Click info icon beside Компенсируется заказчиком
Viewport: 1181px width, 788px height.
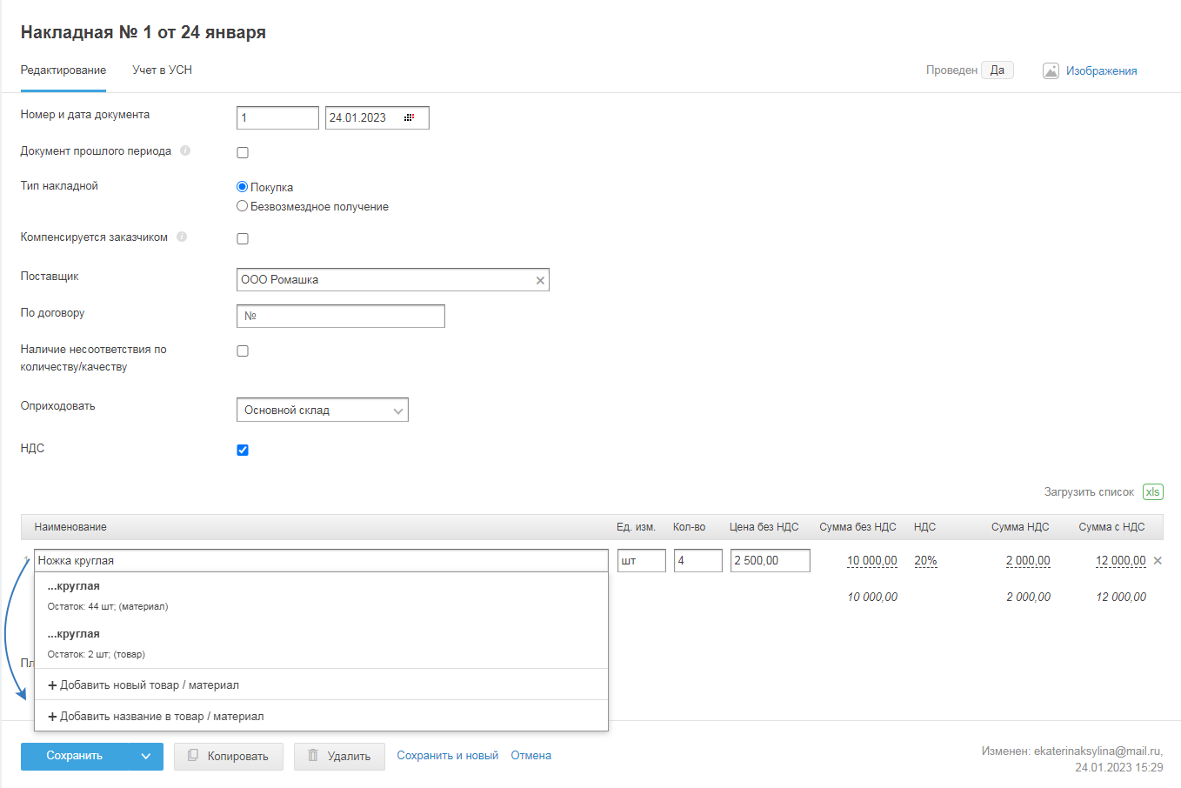click(x=182, y=237)
